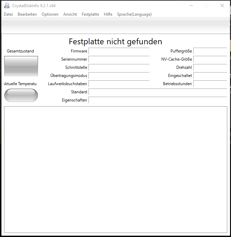Click the Firmware field
231x237 pixels.
(119, 51)
